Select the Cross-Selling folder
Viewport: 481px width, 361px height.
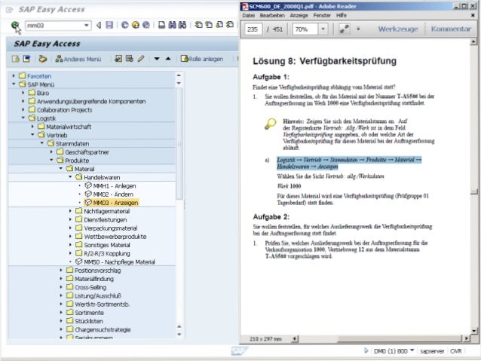pos(90,287)
